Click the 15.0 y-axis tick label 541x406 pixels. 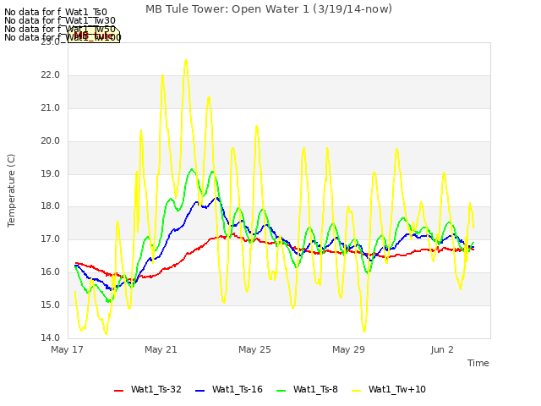51,304
